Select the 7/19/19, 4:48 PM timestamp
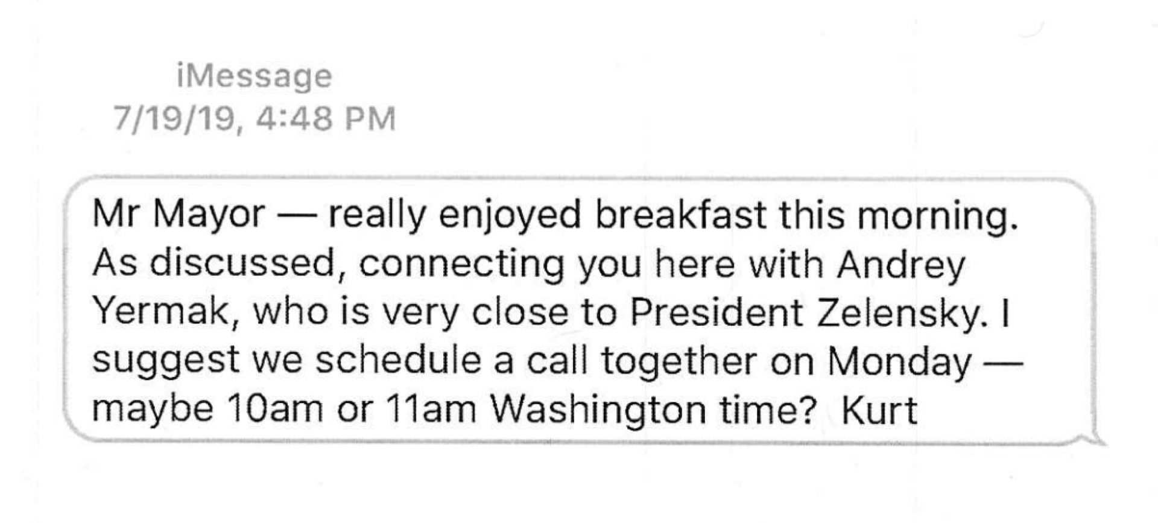The image size is (1158, 523). coord(255,119)
